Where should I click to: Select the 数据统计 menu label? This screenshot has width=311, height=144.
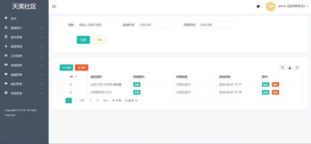pos(16,28)
